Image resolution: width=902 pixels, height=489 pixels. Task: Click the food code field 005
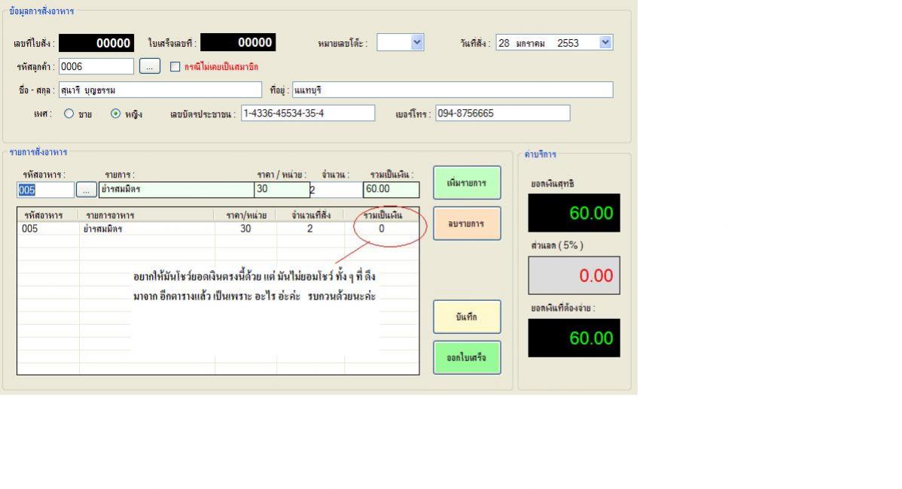tap(45, 190)
